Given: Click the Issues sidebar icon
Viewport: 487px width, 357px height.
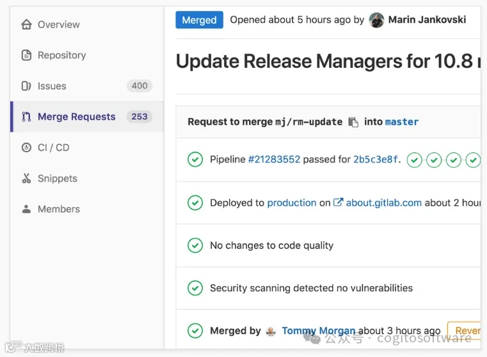Looking at the screenshot, I should click(x=26, y=86).
